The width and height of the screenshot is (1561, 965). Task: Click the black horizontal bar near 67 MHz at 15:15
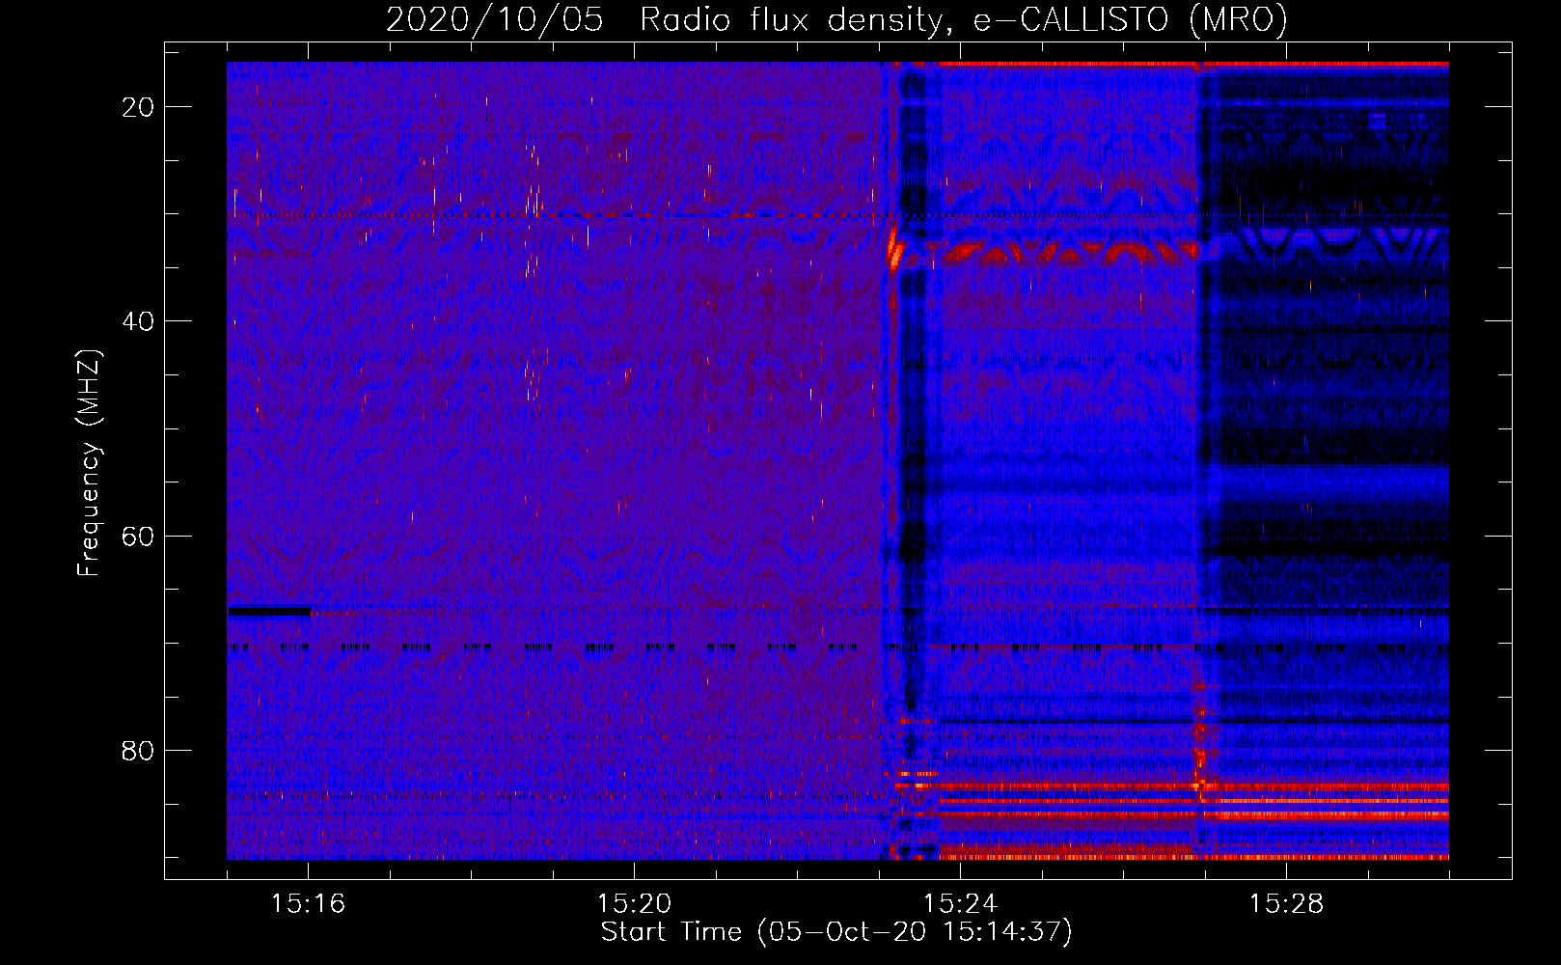(x=269, y=611)
